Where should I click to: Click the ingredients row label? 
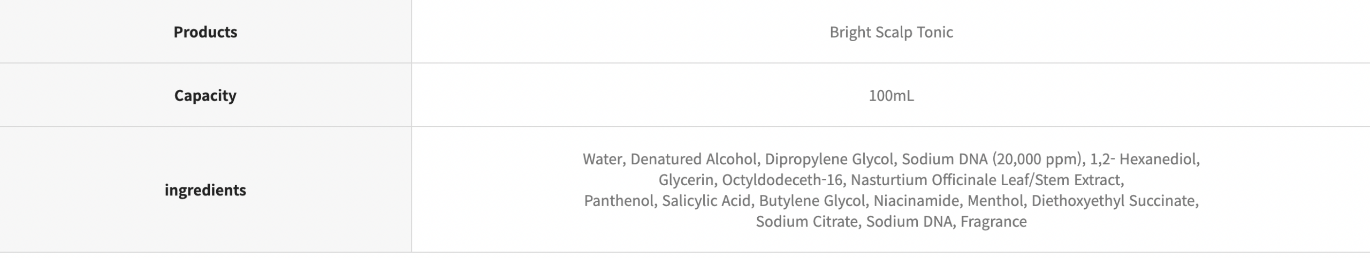click(205, 190)
